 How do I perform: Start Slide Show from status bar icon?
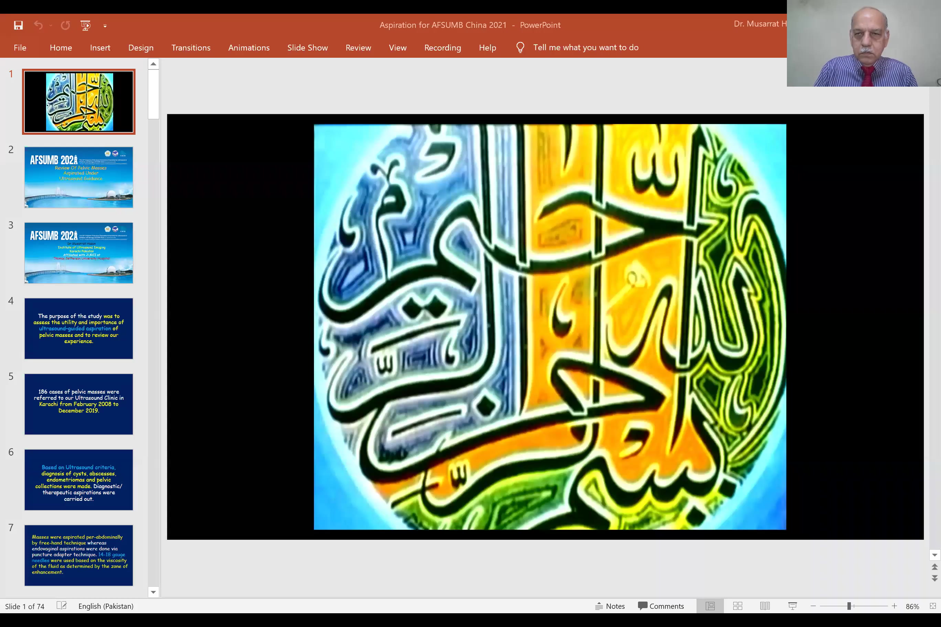pos(792,606)
